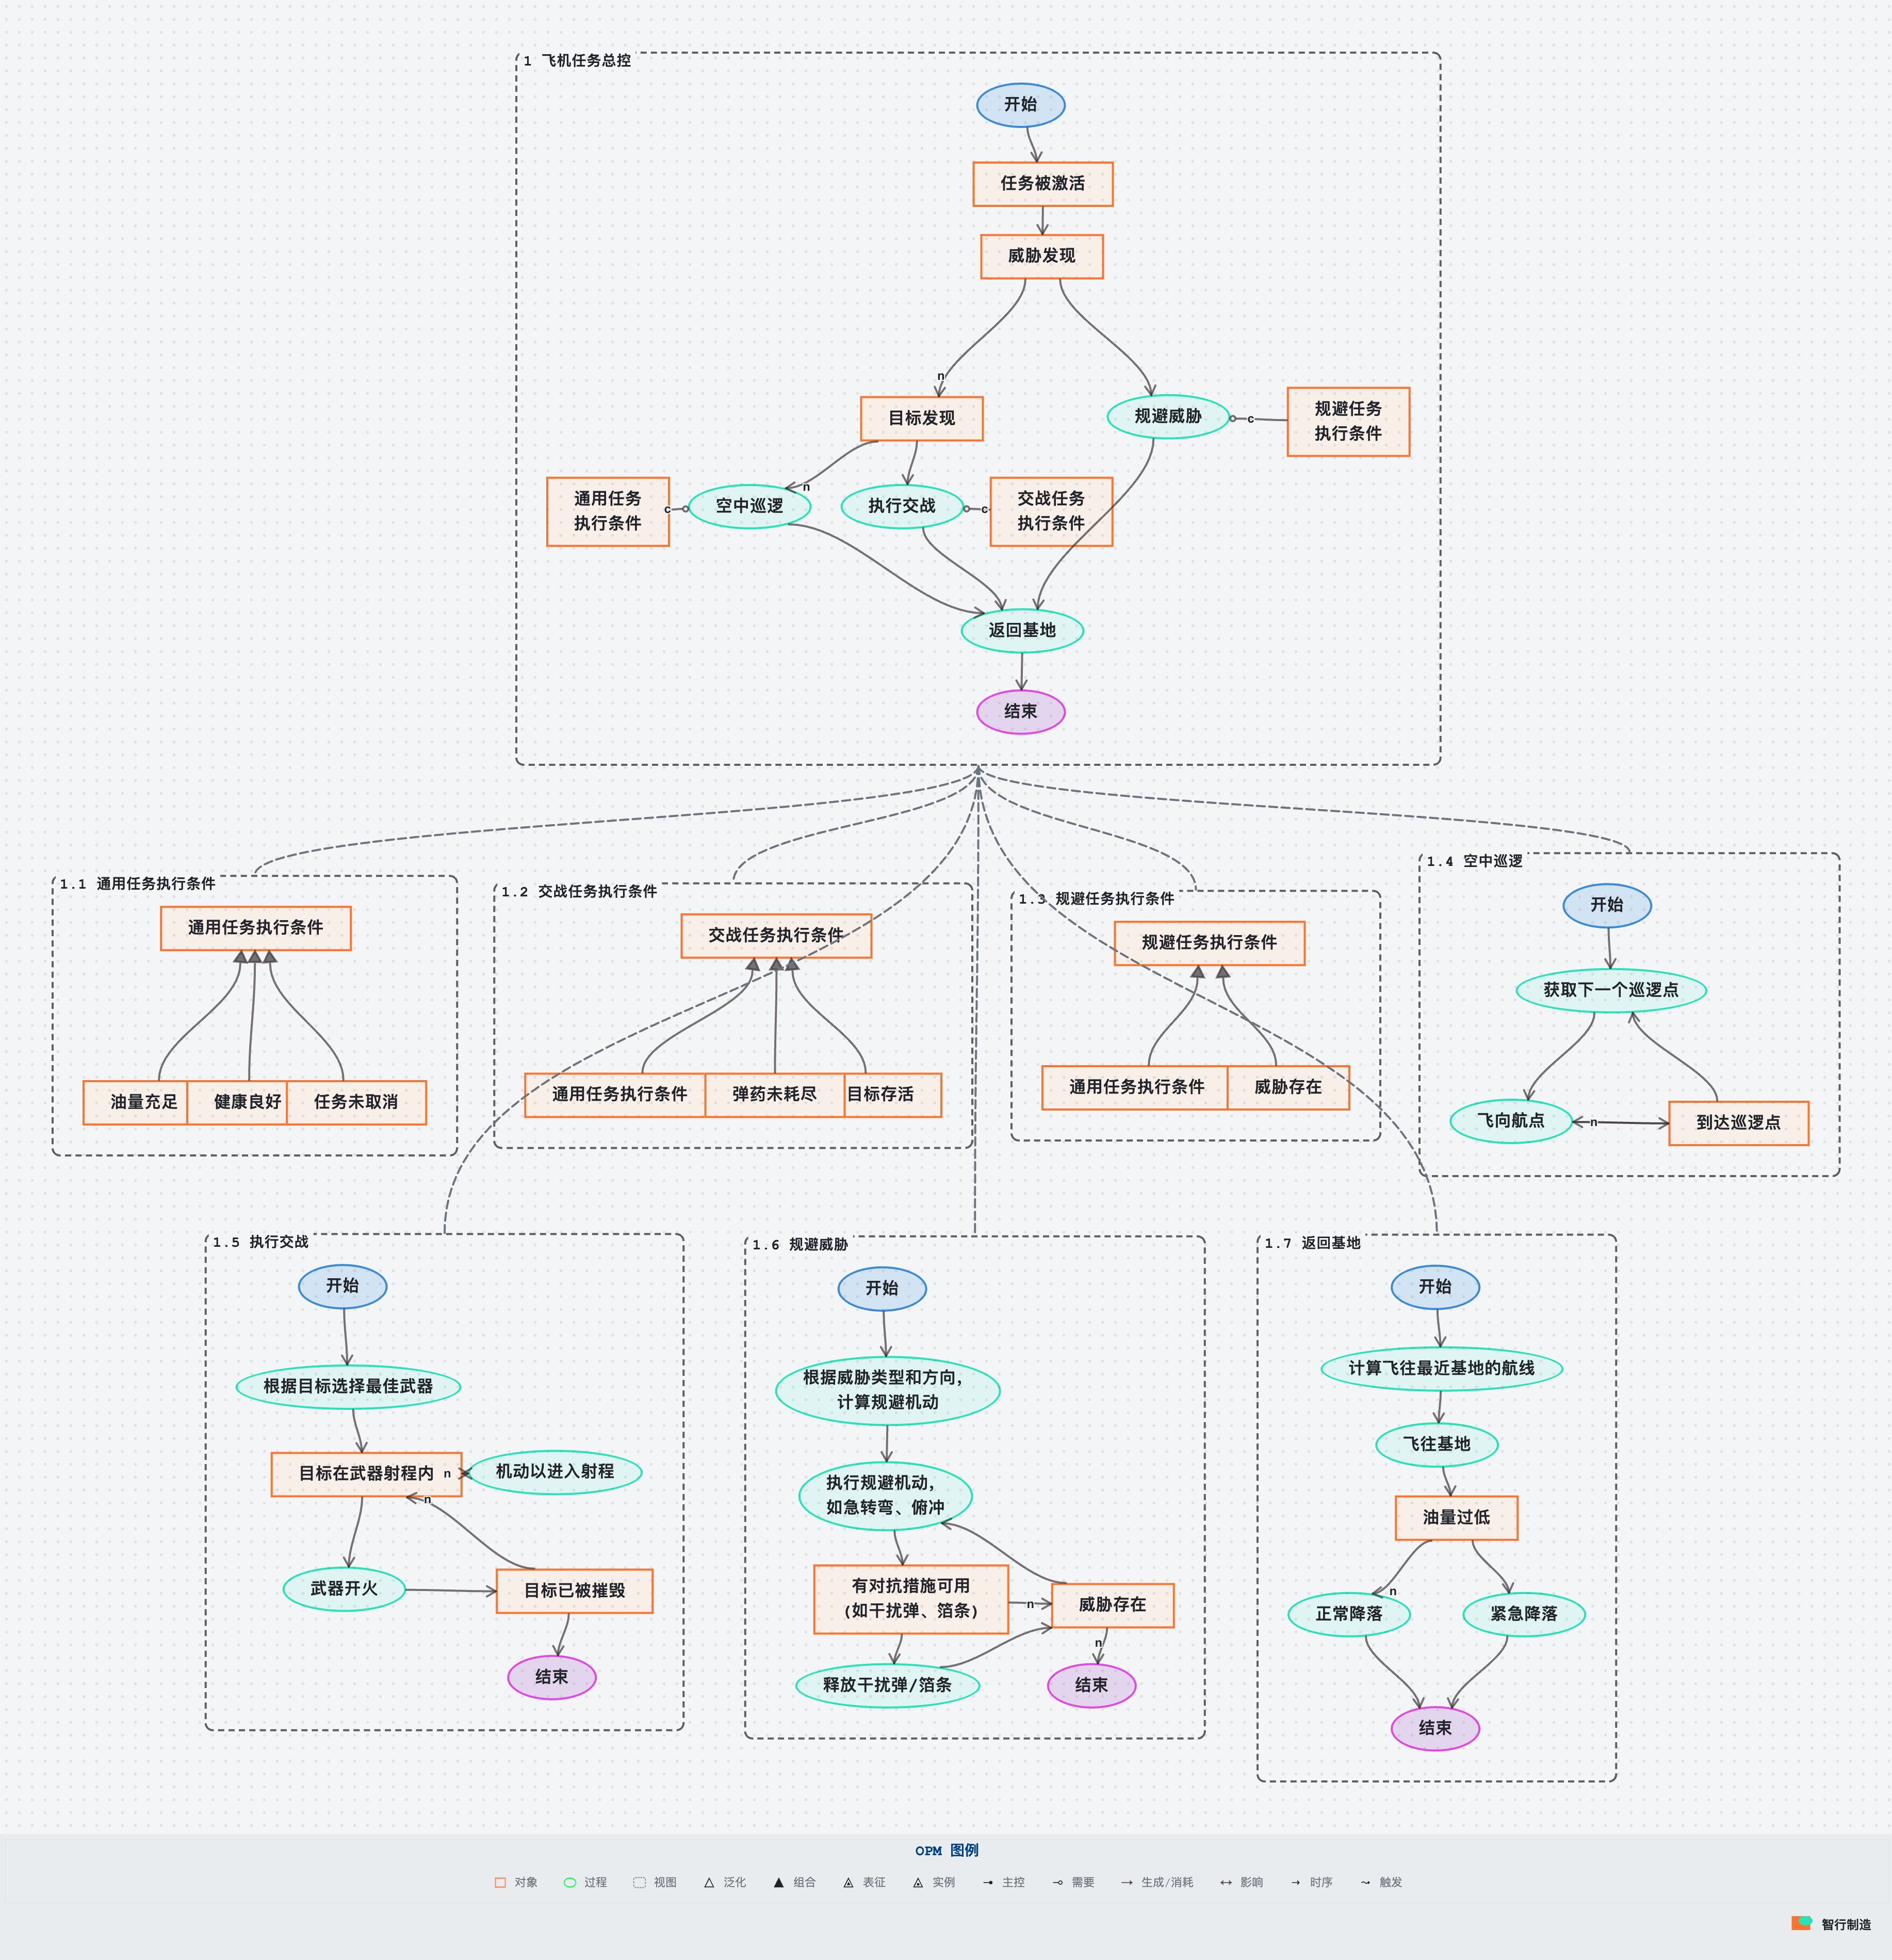This screenshot has height=1960, width=1892.
Task: Click the 泛化 hollow triangle legend icon
Action: tap(709, 1882)
